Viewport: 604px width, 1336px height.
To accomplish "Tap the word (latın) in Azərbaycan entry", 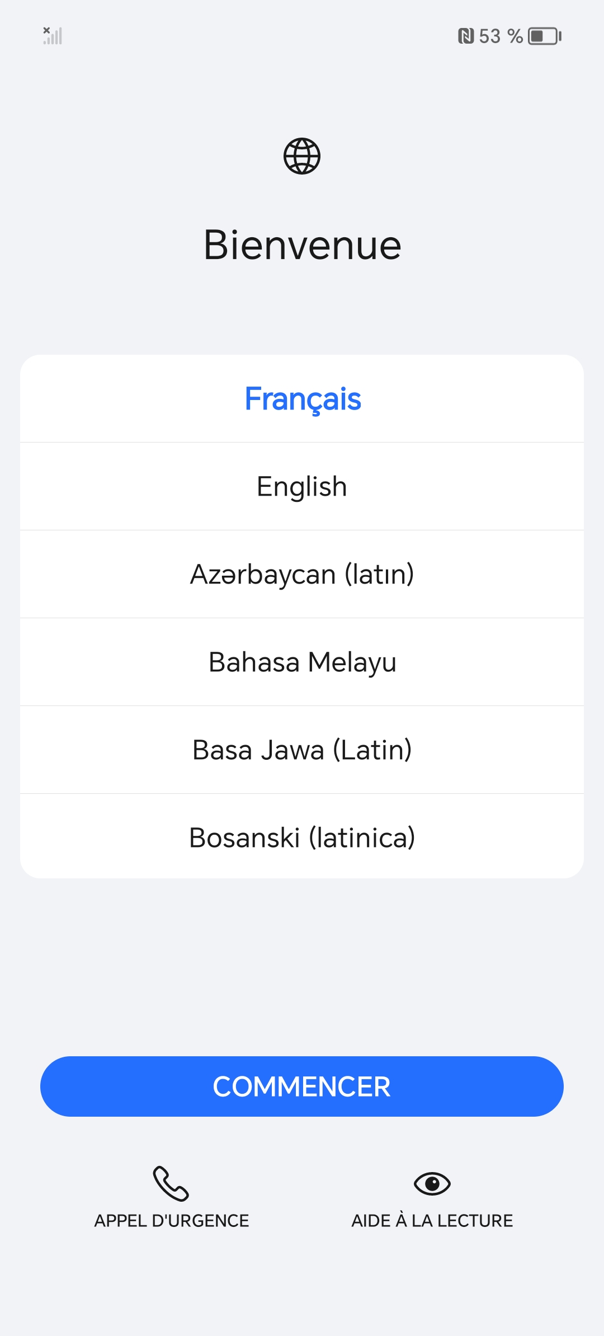I will [379, 574].
